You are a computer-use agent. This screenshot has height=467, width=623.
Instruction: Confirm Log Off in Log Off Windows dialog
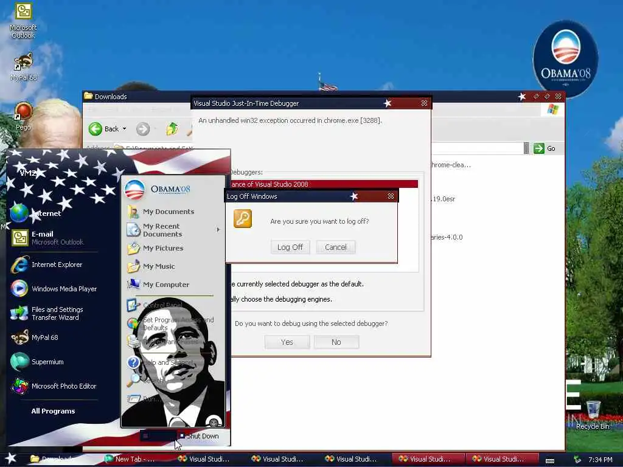[290, 247]
